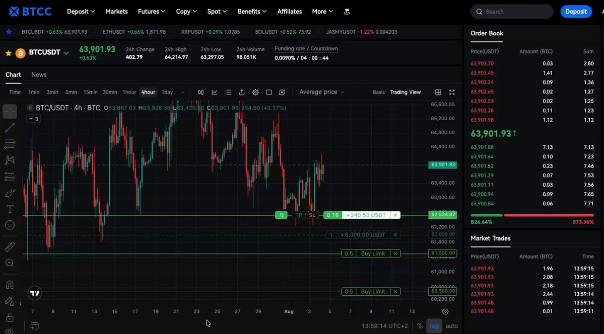The image size is (604, 334).
Task: Open chart settings gear in toolbar
Action: click(x=255, y=93)
